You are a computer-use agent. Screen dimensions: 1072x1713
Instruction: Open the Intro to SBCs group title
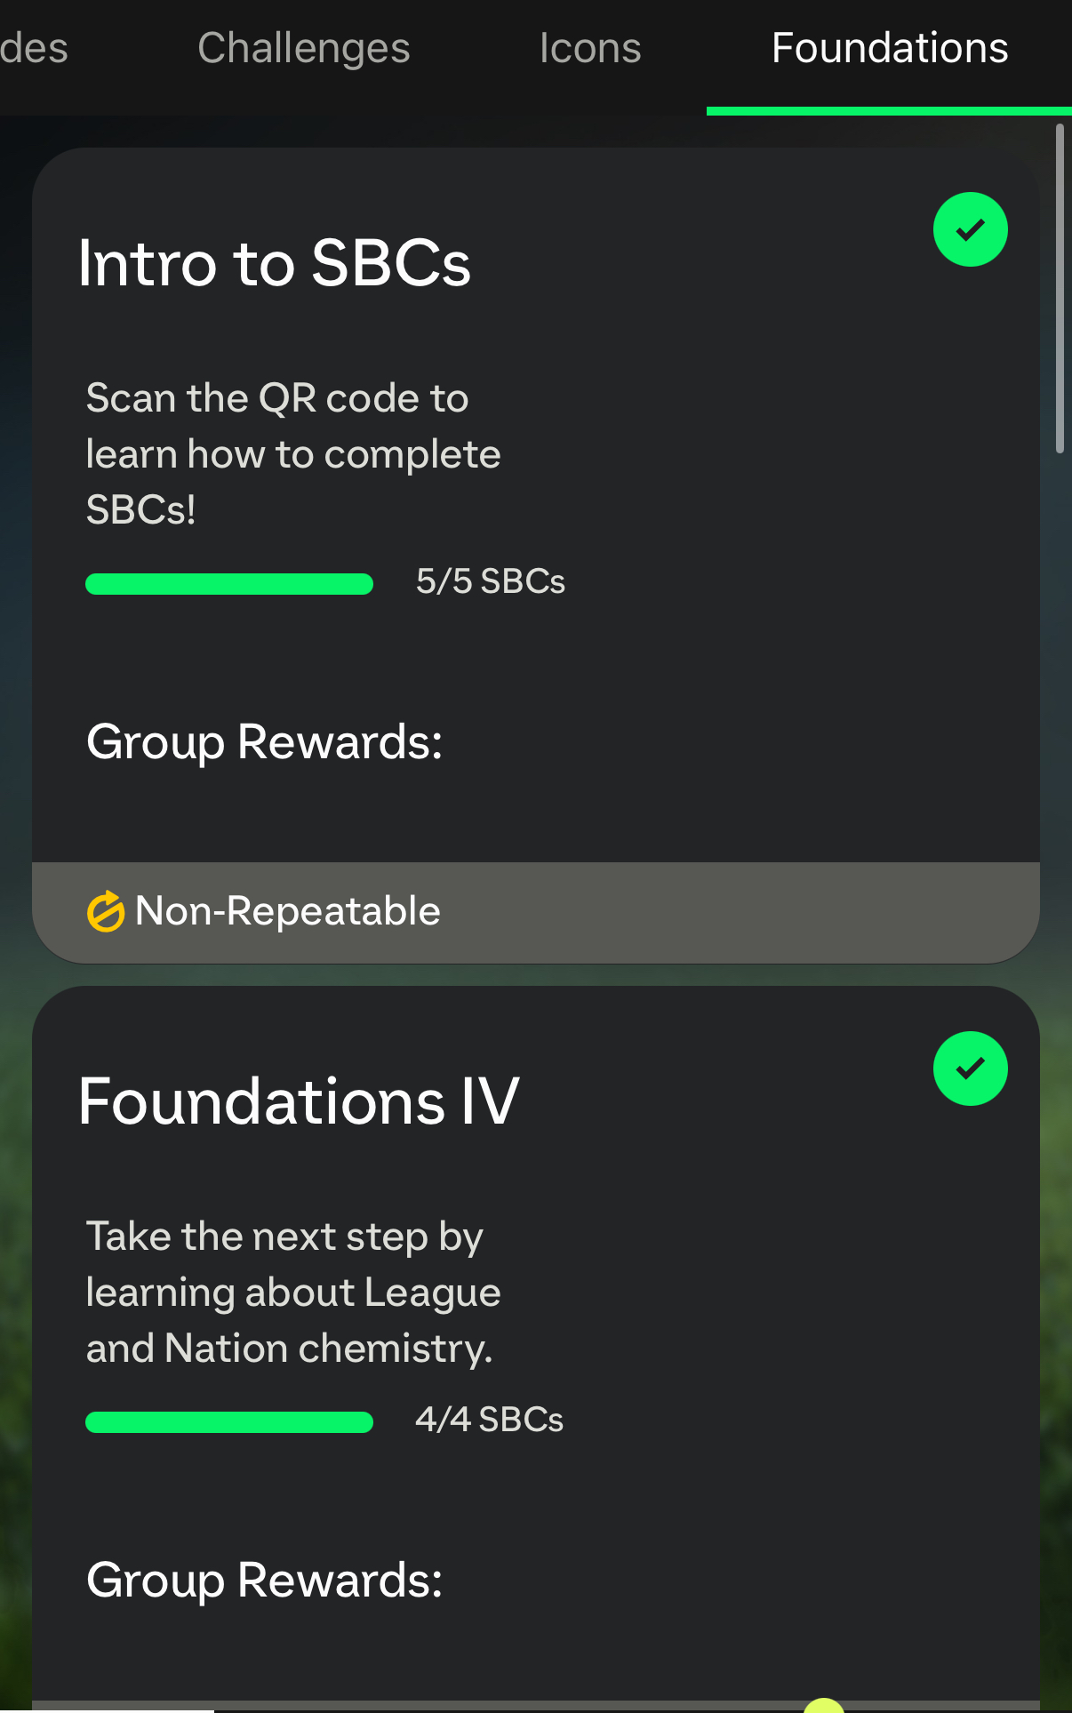tap(275, 264)
